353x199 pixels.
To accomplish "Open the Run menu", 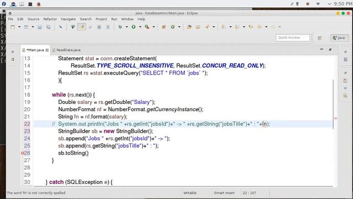I will click(x=114, y=19).
